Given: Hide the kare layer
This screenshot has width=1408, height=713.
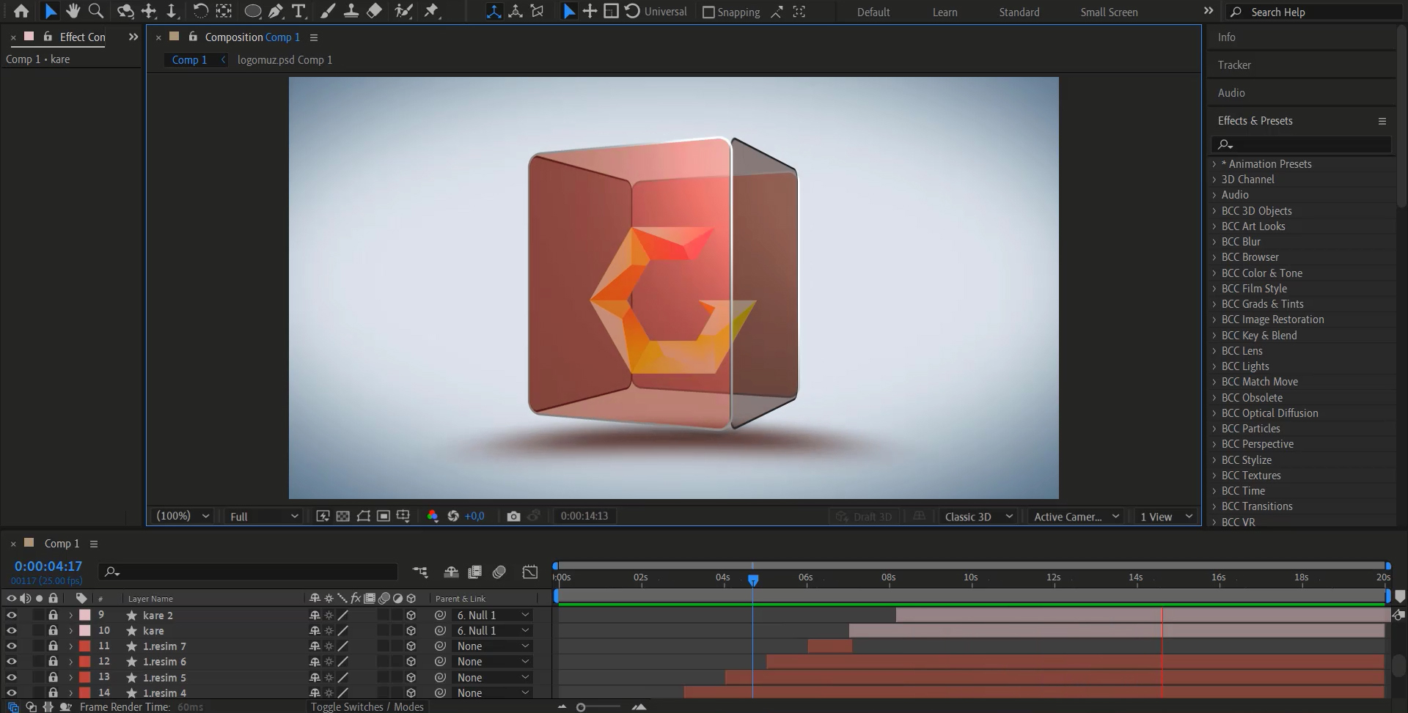Looking at the screenshot, I should point(11,631).
